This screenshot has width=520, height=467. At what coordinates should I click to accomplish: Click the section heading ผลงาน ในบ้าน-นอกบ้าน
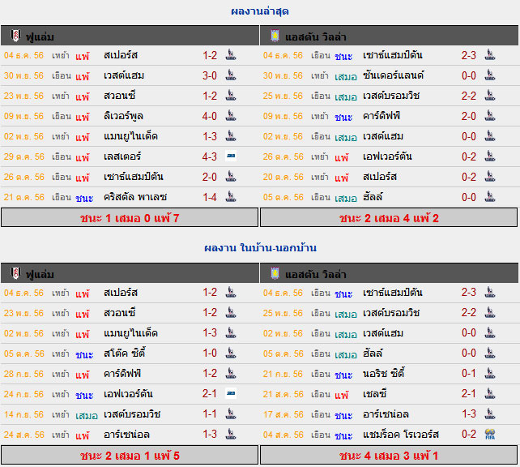(x=260, y=248)
